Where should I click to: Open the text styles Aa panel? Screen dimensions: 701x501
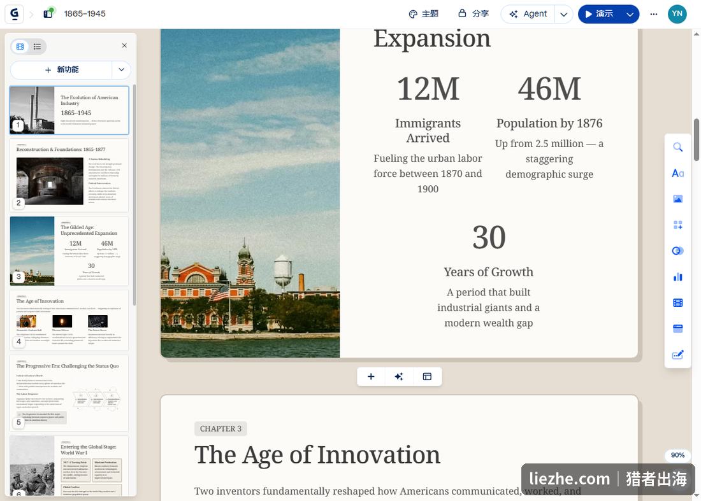click(678, 173)
